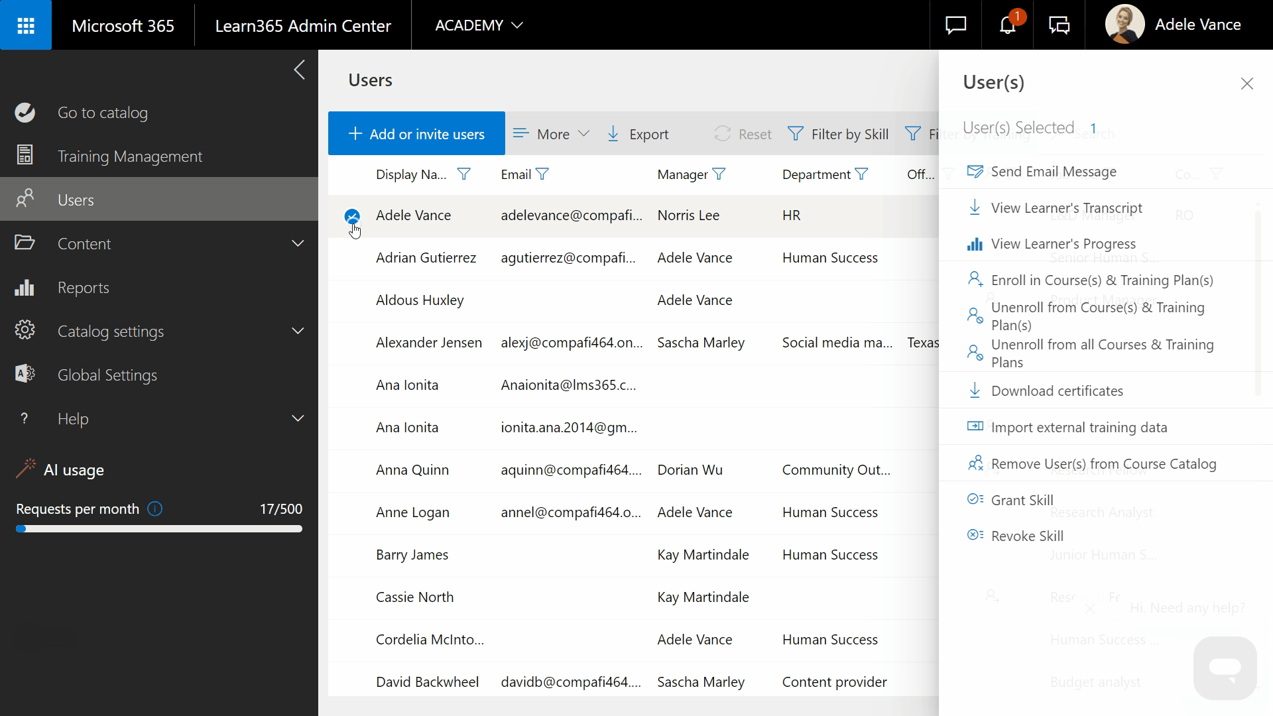Screen dimensions: 1273x716
Task: Click Add or invite users button
Action: click(x=416, y=133)
